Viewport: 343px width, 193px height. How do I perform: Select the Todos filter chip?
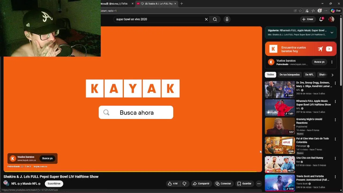tap(270, 75)
